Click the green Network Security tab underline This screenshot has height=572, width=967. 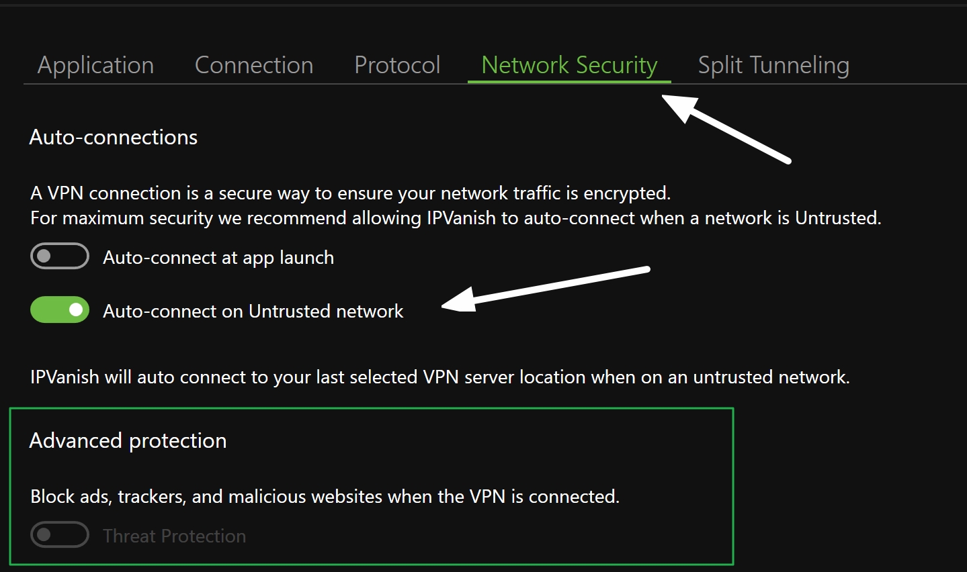(569, 82)
